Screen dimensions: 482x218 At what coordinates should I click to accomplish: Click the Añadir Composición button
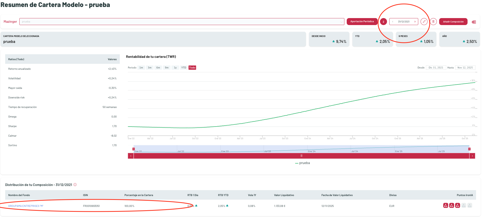point(453,22)
